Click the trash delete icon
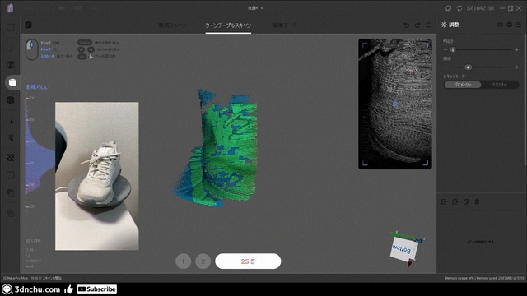This screenshot has height=296, width=527. pos(477,201)
